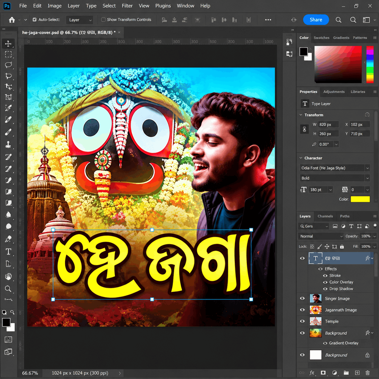
Task: Change screen mode from the toolbar's bottom icon
Action: click(x=8, y=352)
